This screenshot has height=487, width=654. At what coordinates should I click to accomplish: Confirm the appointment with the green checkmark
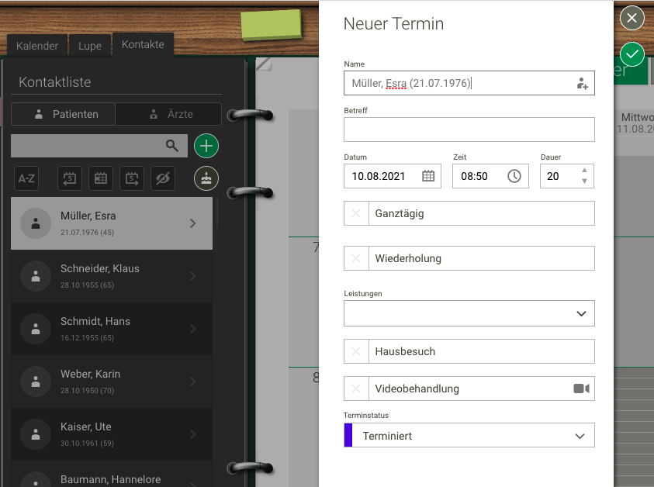click(x=632, y=54)
